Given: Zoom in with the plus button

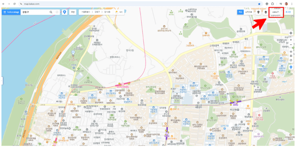Looking at the screenshot, I should 291,40.
